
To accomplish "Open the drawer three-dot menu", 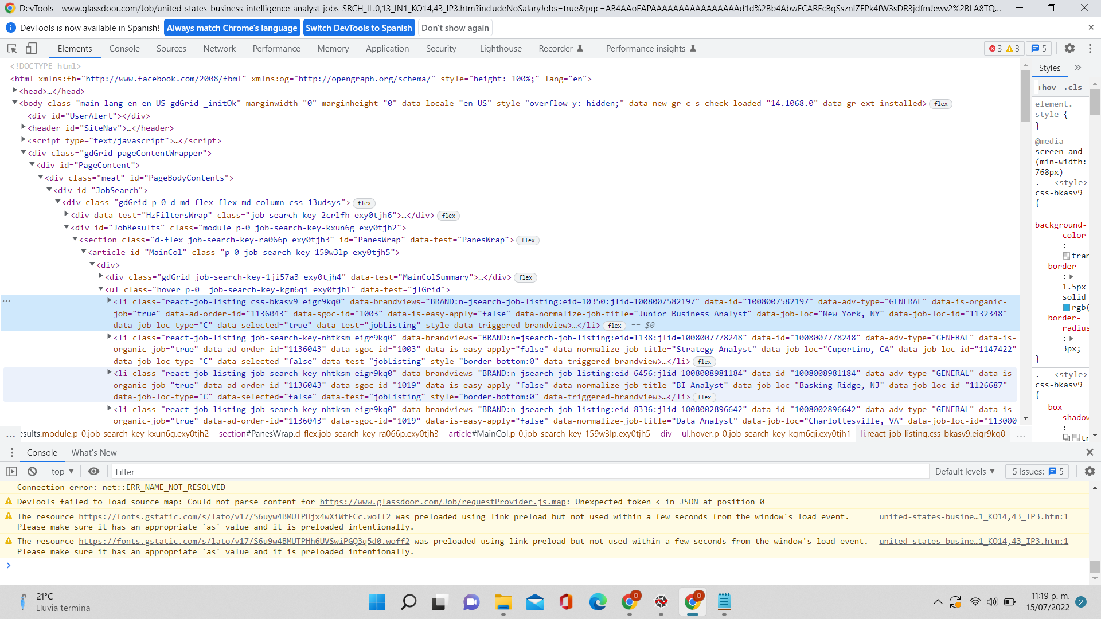I will pos(11,453).
